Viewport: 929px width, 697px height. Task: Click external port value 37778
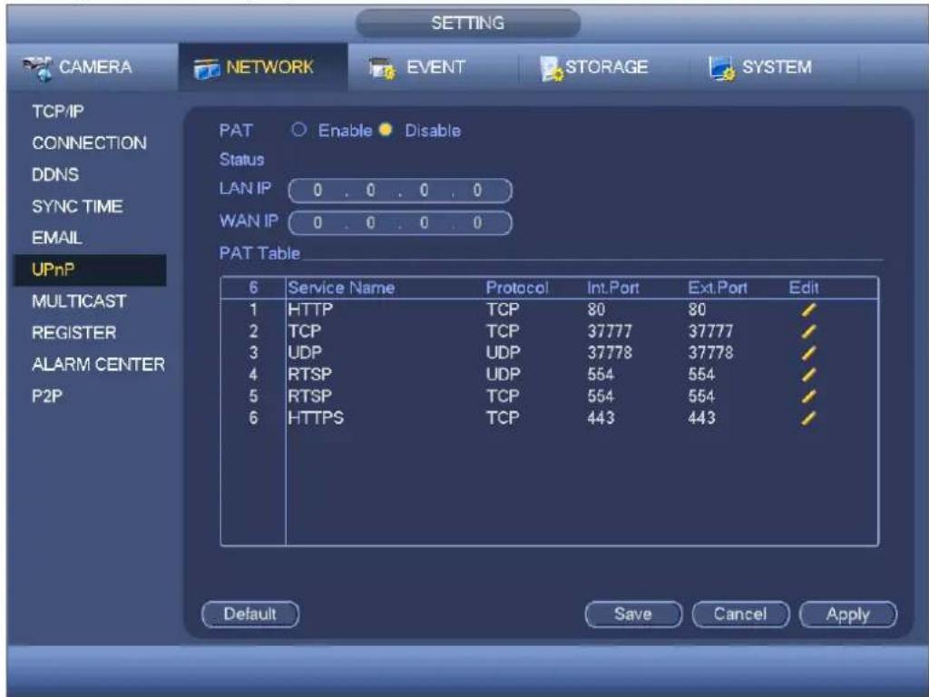[x=710, y=353]
